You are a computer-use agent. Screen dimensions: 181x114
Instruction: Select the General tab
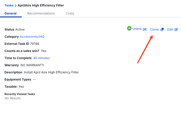point(11,13)
